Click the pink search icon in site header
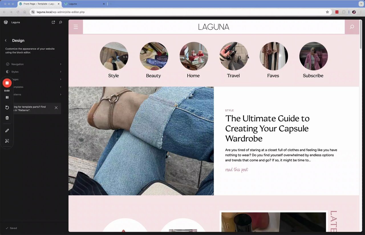The height and width of the screenshot is (235, 365). 352,27
